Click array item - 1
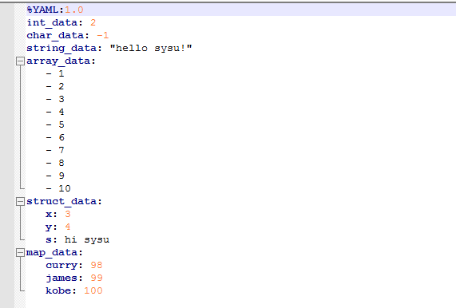 [x=55, y=73]
